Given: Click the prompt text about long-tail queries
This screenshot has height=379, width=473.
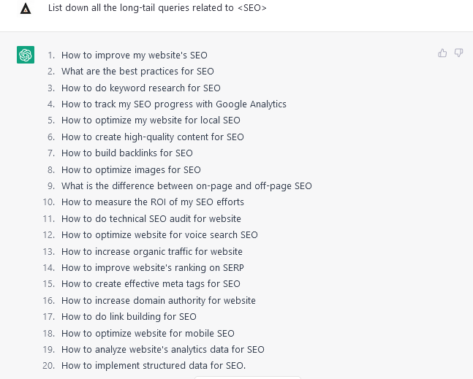Looking at the screenshot, I should click(x=157, y=8).
